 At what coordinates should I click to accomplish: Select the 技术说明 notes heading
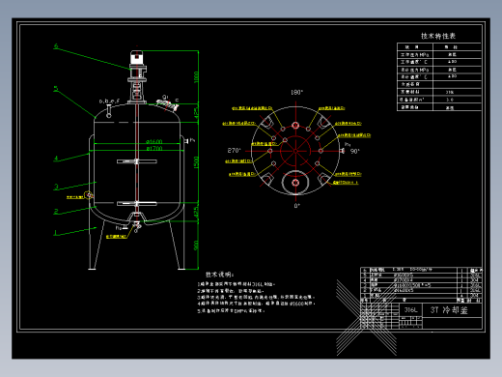(x=219, y=275)
